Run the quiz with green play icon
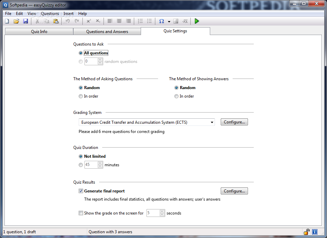 coord(197,21)
